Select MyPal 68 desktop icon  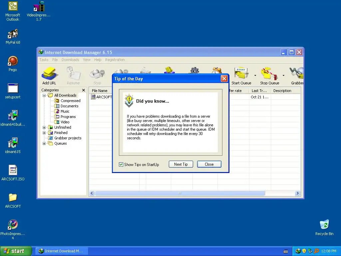coord(13,36)
